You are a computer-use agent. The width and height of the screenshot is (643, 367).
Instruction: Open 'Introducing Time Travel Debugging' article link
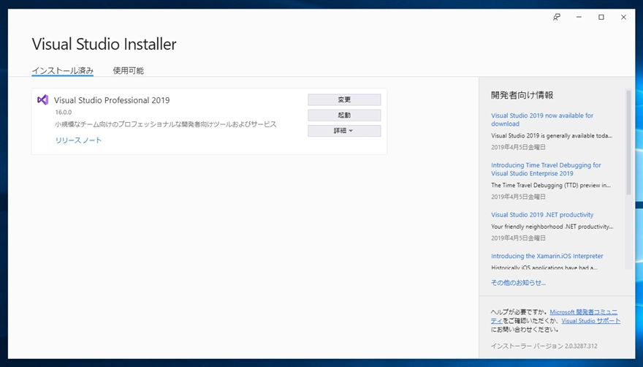[546, 169]
